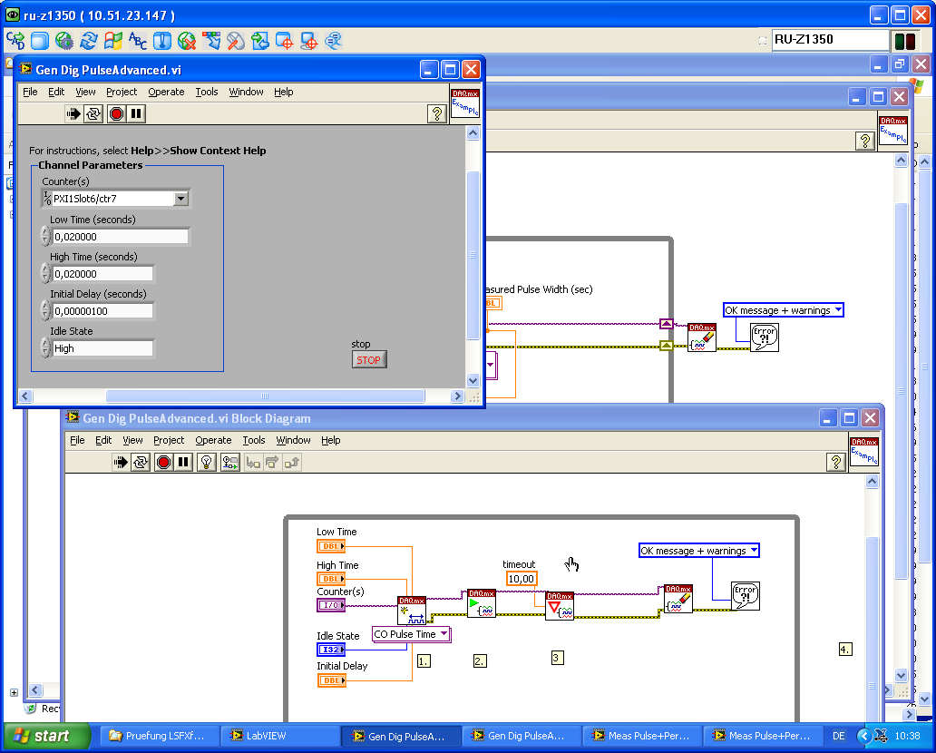936x753 pixels.
Task: Click the help question mark in Block Diagram toolbar
Action: (835, 462)
